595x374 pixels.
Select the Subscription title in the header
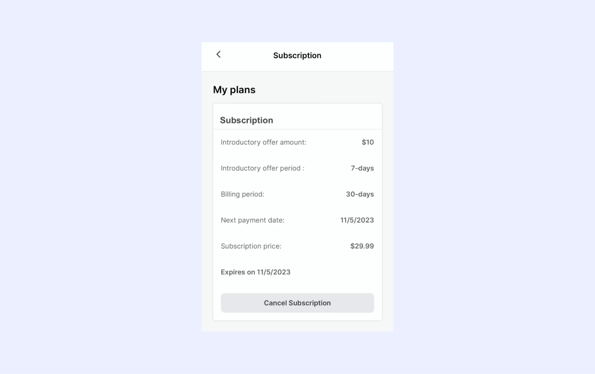point(297,55)
